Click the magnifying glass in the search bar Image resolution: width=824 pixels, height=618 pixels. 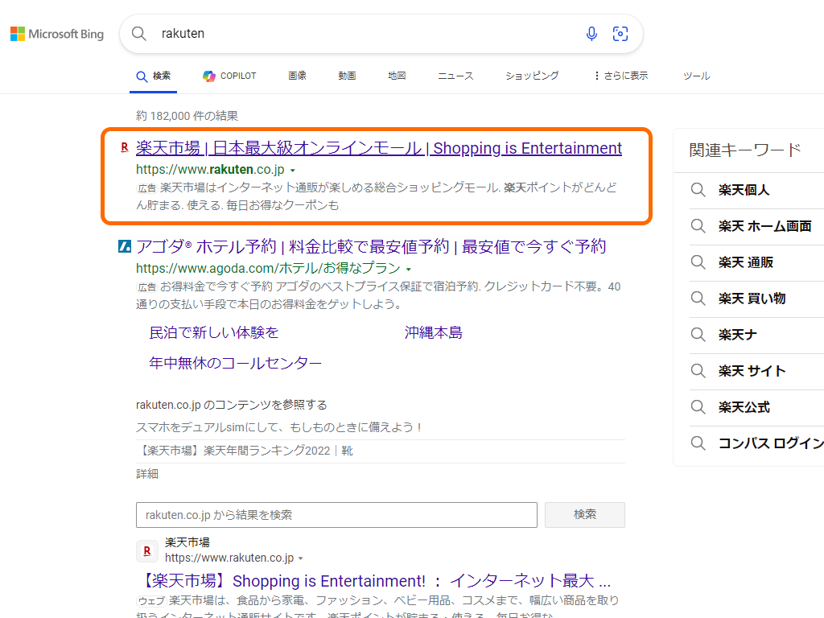(x=138, y=34)
